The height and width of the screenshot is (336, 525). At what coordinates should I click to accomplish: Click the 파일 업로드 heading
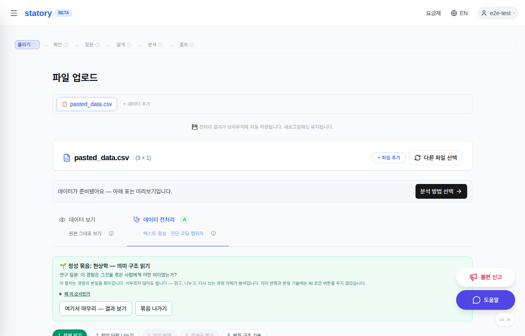pos(75,77)
